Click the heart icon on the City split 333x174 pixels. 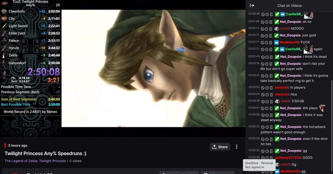(4, 19)
